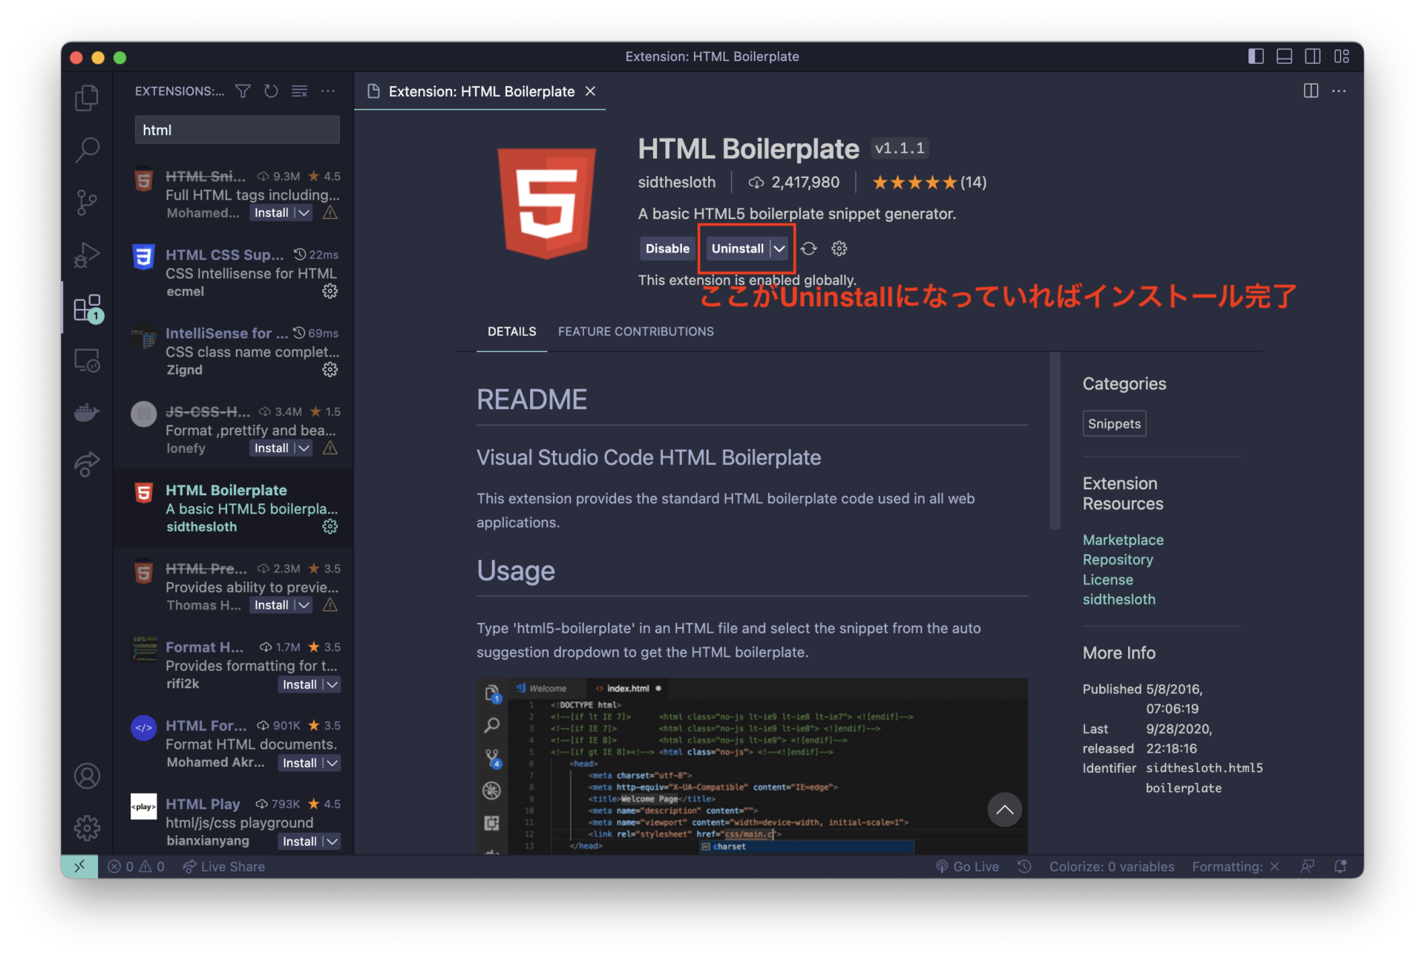Open the Manage gear in activity bar

point(87,828)
